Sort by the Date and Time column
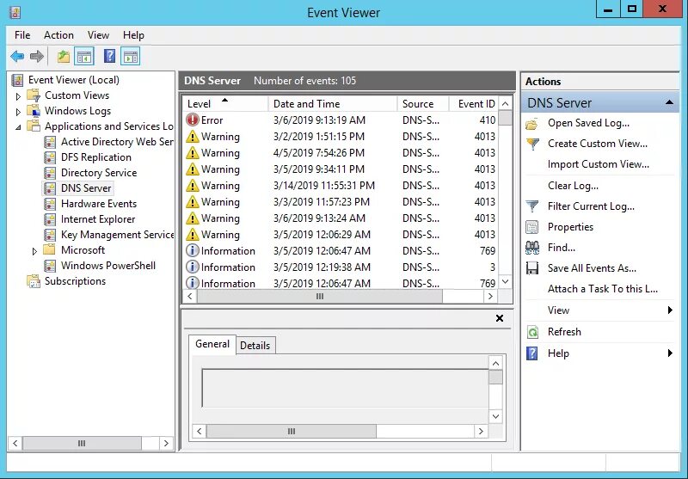The height and width of the screenshot is (479, 688). (x=333, y=103)
